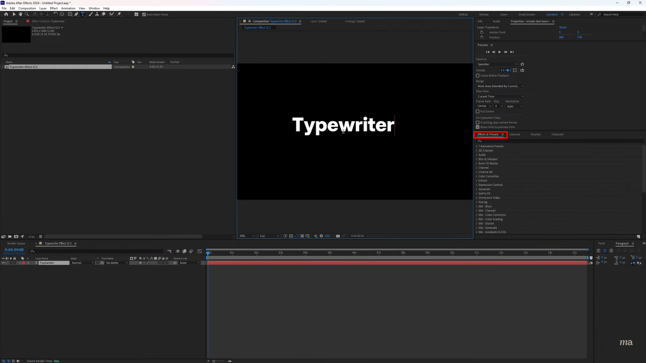The image size is (646, 363).
Task: Enable Cache Before Playback
Action: 478,75
